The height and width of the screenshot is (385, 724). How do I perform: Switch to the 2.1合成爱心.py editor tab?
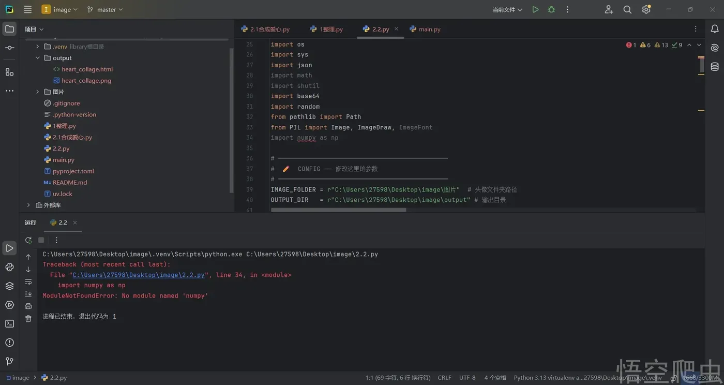point(265,29)
